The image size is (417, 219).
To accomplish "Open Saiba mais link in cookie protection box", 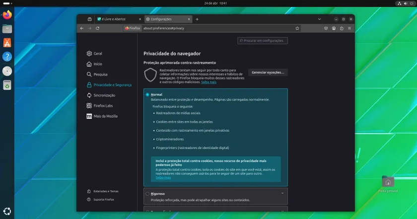I will (x=163, y=177).
